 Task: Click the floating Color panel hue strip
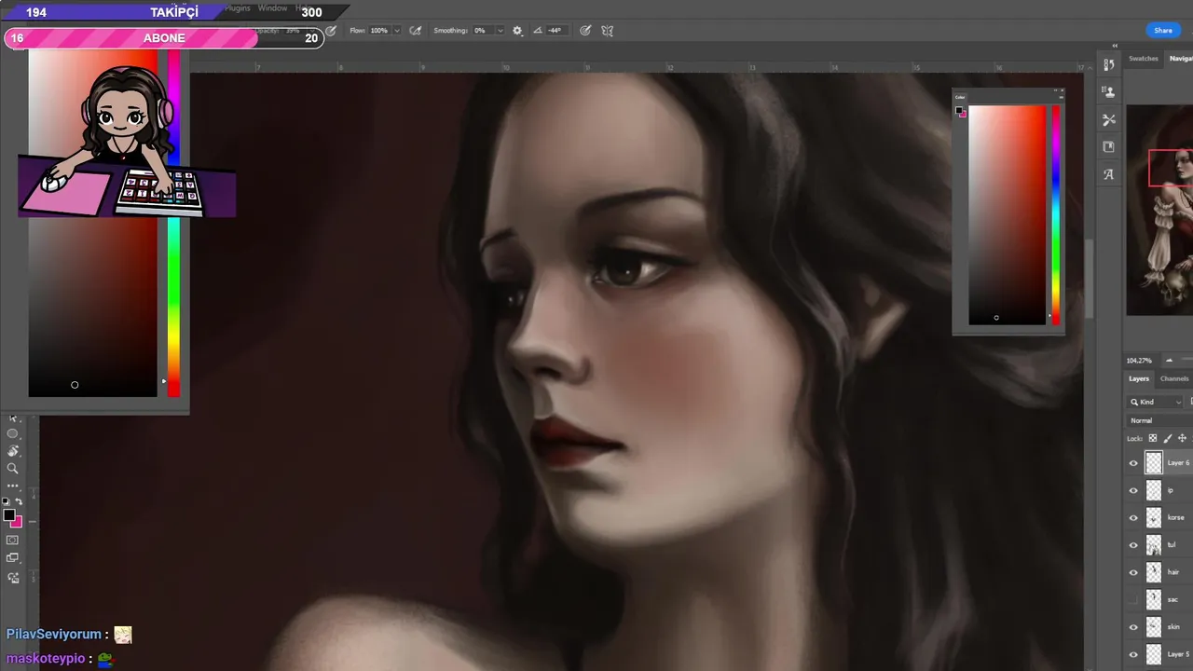tap(1055, 215)
